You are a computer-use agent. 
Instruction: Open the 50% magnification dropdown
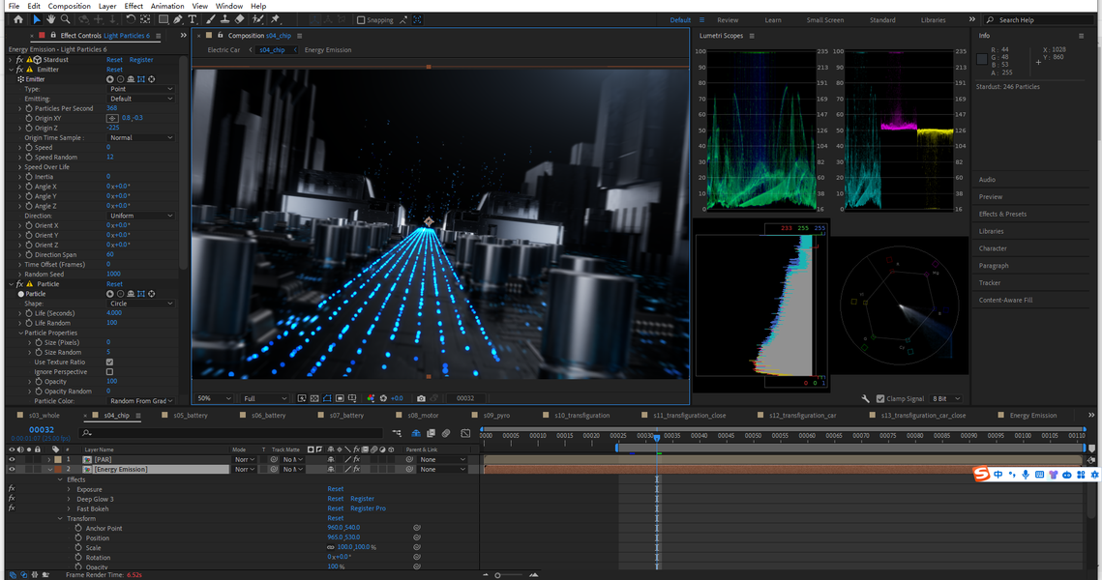point(215,398)
